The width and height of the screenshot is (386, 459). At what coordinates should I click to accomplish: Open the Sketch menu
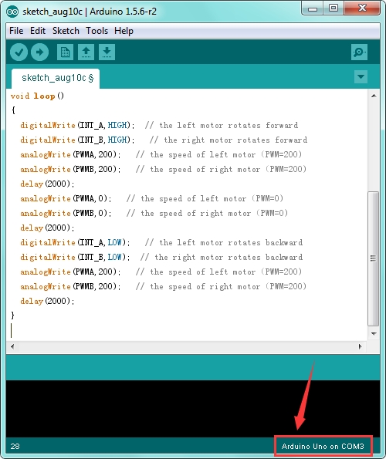tap(66, 31)
